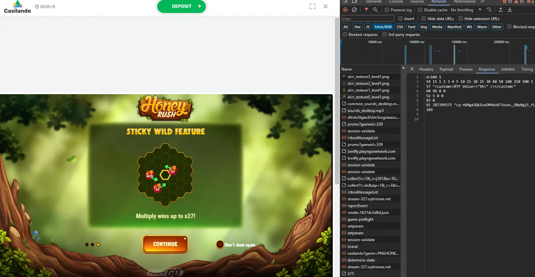
Task: Click the Casilando logo
Action: click(17, 7)
